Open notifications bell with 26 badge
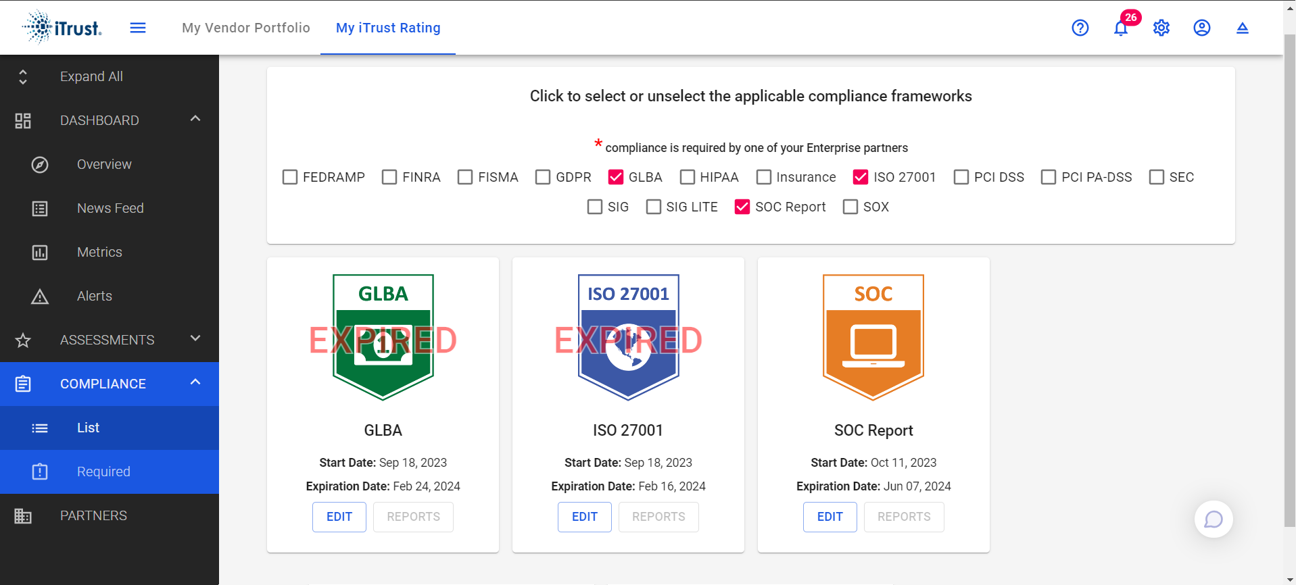Screen dimensions: 1296x585 coord(1121,28)
